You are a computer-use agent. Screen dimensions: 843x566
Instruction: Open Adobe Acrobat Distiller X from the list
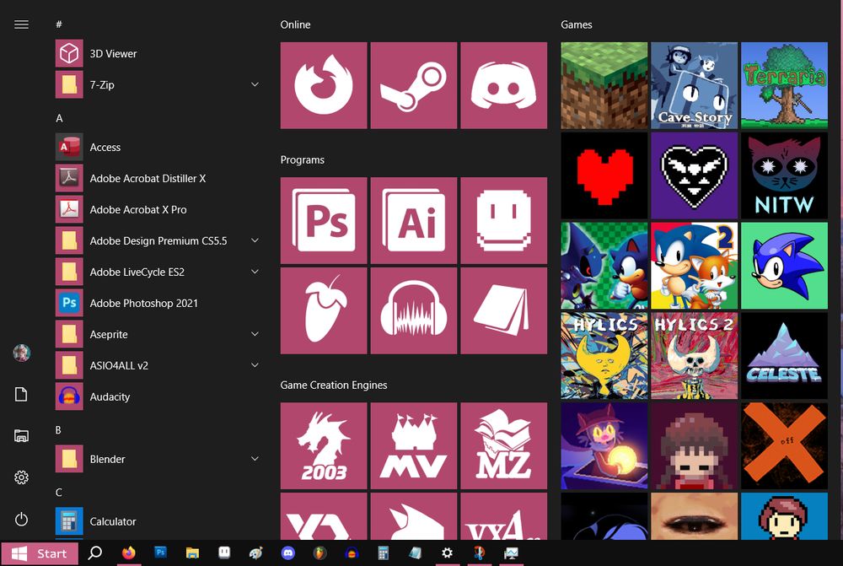159,178
